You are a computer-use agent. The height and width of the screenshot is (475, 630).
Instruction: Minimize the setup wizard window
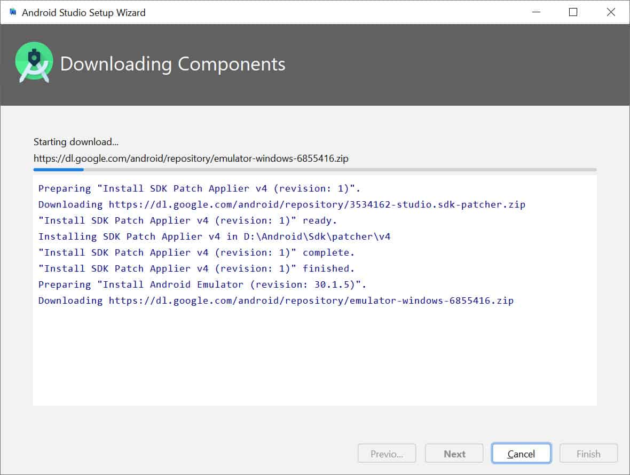pos(536,12)
